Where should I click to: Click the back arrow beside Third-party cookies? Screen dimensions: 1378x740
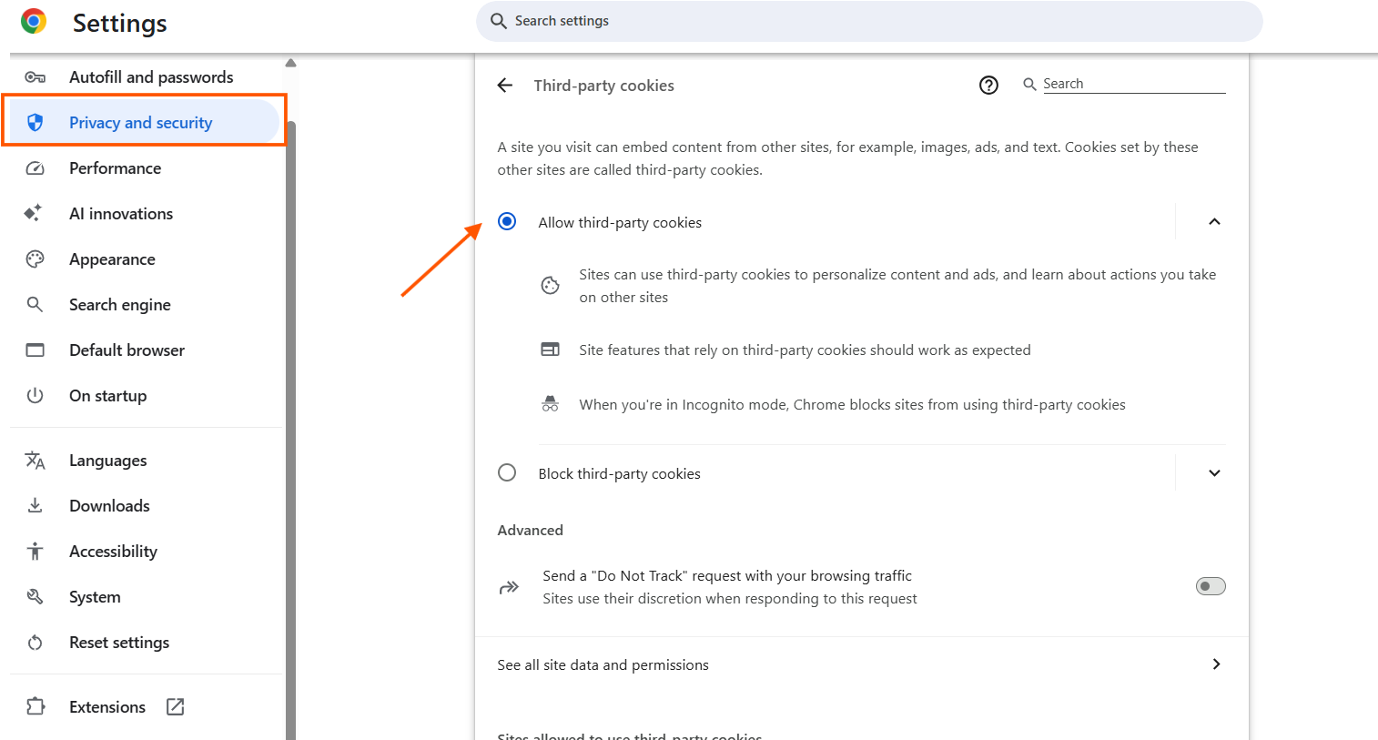tap(505, 86)
